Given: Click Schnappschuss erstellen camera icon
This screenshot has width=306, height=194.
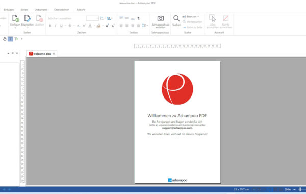Looking at the screenshot, I should pos(161,18).
